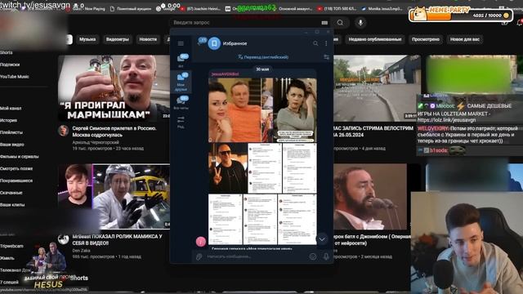
Task: Click the 'Избранное' saved messages avatar
Action: 214,43
